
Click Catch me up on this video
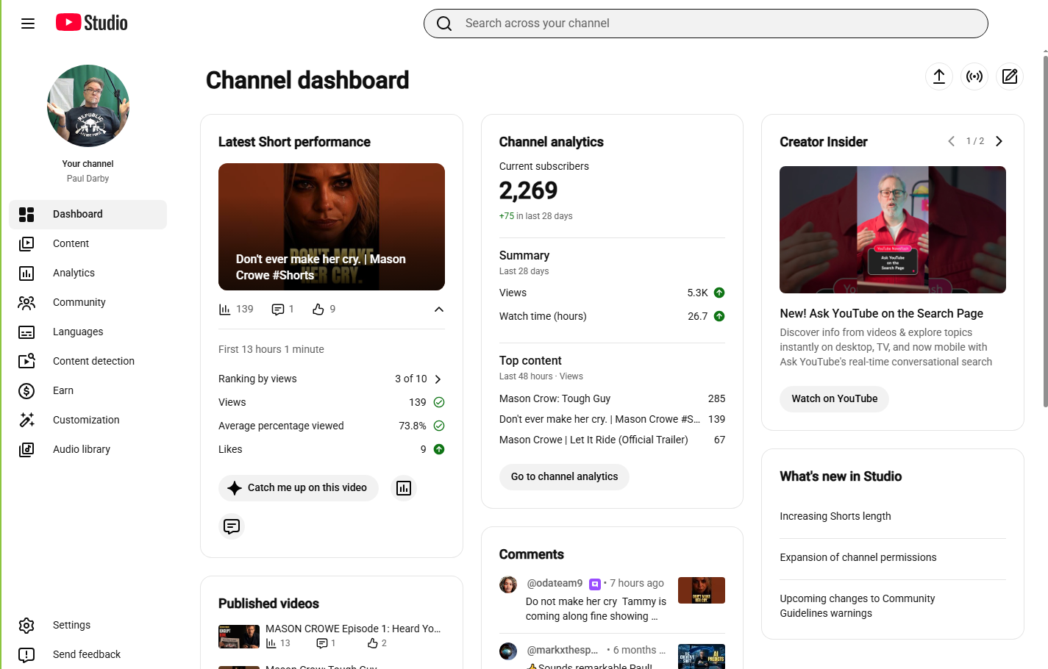(299, 488)
